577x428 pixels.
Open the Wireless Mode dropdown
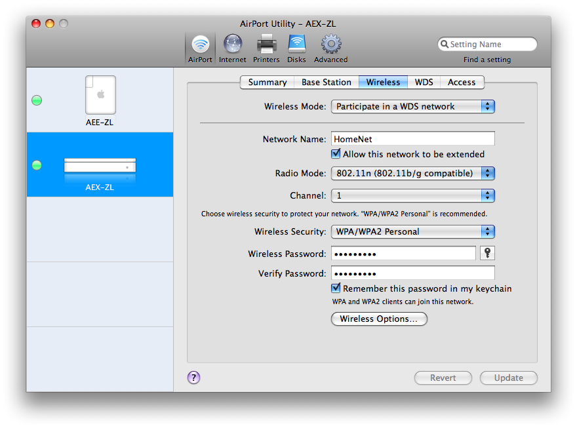pyautogui.click(x=413, y=107)
